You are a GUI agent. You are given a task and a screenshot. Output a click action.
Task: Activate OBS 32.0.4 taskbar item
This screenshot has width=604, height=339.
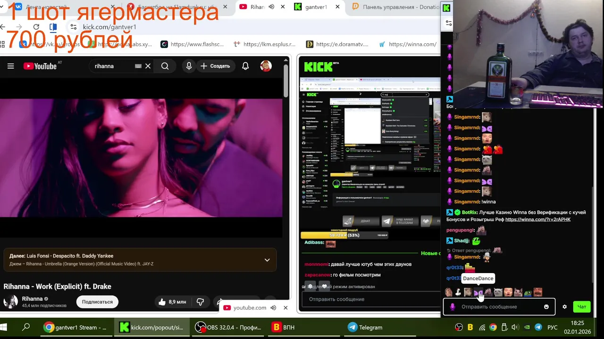[x=229, y=327]
